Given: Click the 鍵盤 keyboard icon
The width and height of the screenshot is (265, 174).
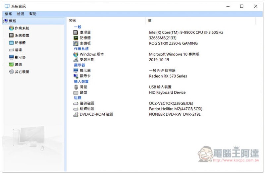Looking at the screenshot, I should [76, 93].
